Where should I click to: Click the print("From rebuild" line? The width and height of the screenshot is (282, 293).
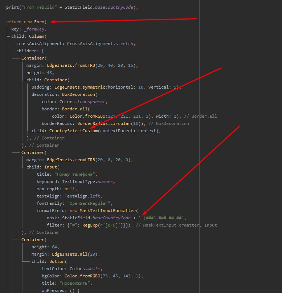72,8
